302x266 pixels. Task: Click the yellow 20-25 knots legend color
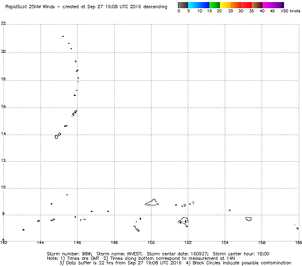(x=225, y=5)
